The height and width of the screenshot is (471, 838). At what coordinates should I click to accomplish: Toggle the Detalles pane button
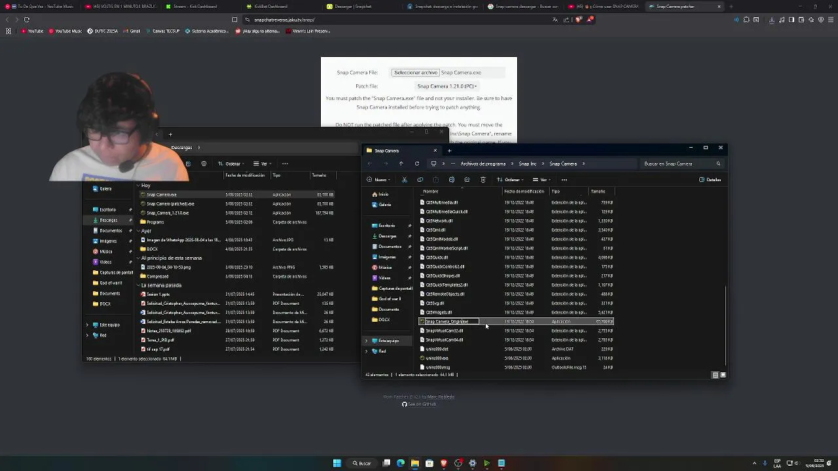pyautogui.click(x=710, y=180)
